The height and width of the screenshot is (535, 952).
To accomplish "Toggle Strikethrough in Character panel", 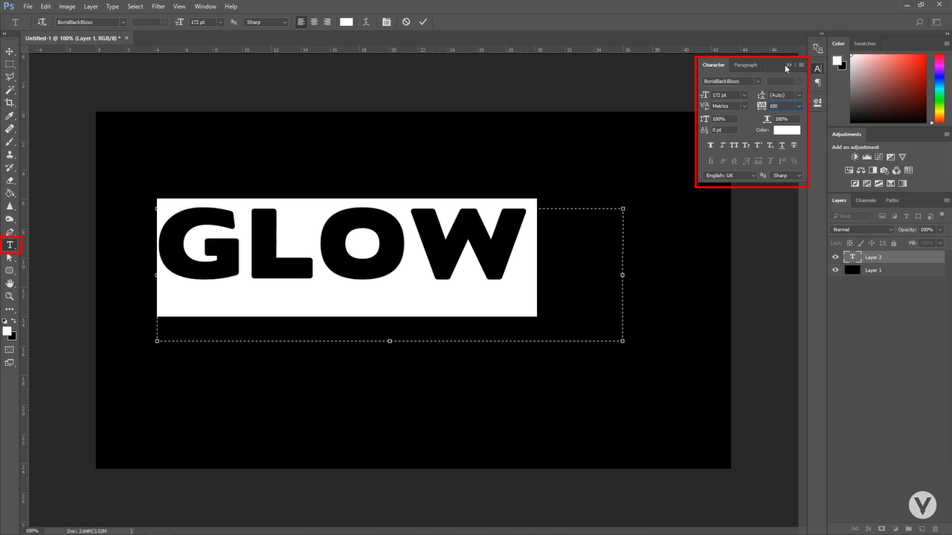I will [x=794, y=145].
